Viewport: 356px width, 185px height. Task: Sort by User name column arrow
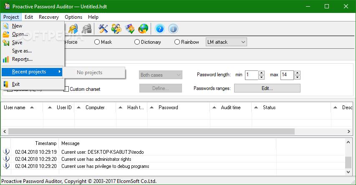point(32,107)
